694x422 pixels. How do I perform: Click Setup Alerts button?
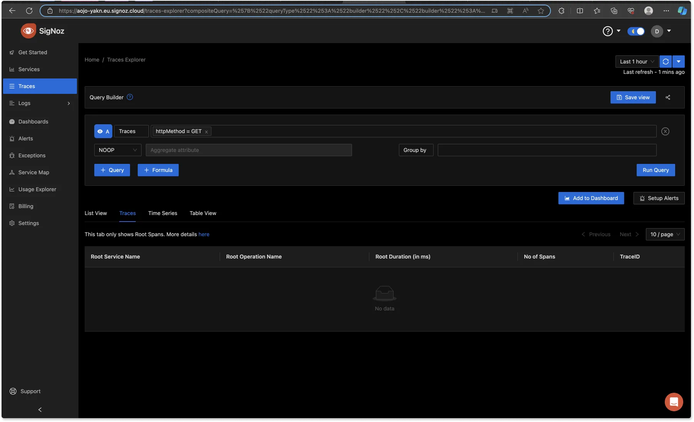[x=659, y=198]
